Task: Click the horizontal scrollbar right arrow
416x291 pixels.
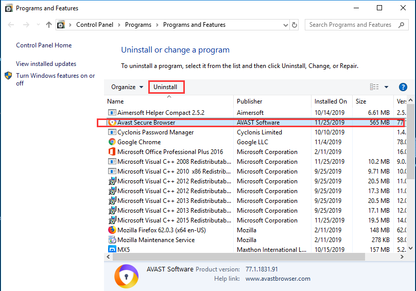Action: (x=402, y=256)
